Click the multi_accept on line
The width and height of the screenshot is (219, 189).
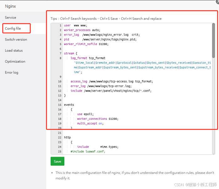90,123
